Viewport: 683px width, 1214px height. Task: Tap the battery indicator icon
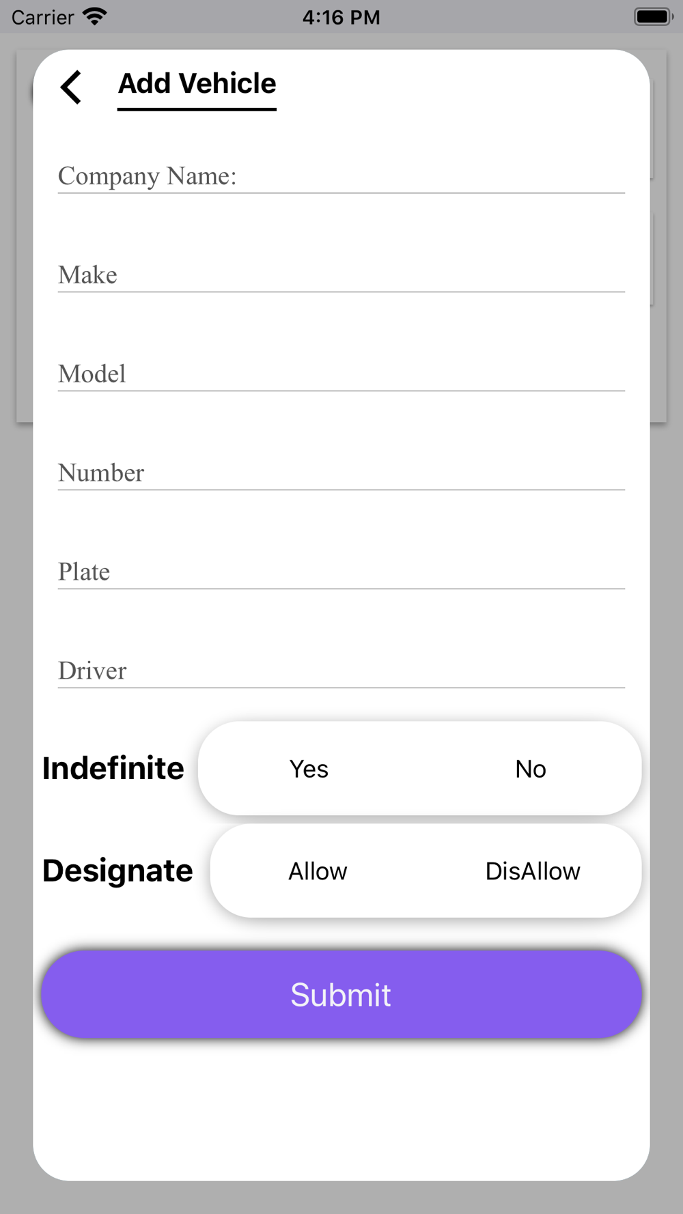tap(653, 16)
